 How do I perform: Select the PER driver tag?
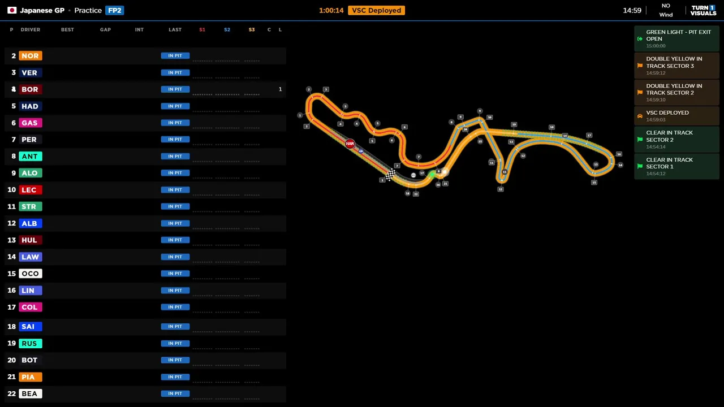[x=30, y=140]
